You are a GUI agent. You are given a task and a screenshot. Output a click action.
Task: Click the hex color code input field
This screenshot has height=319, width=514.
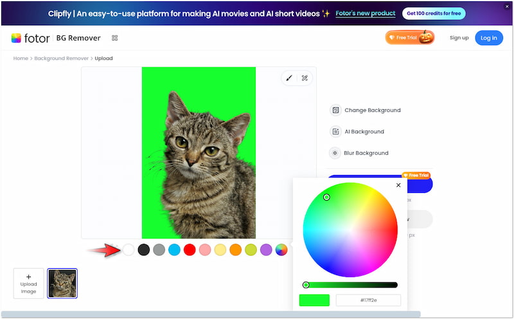(368, 300)
